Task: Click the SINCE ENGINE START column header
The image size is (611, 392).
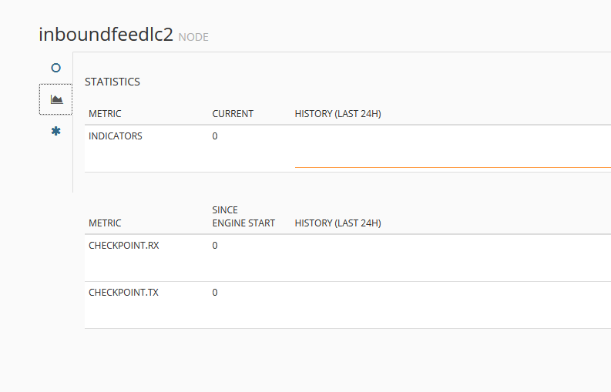Action: 243,216
